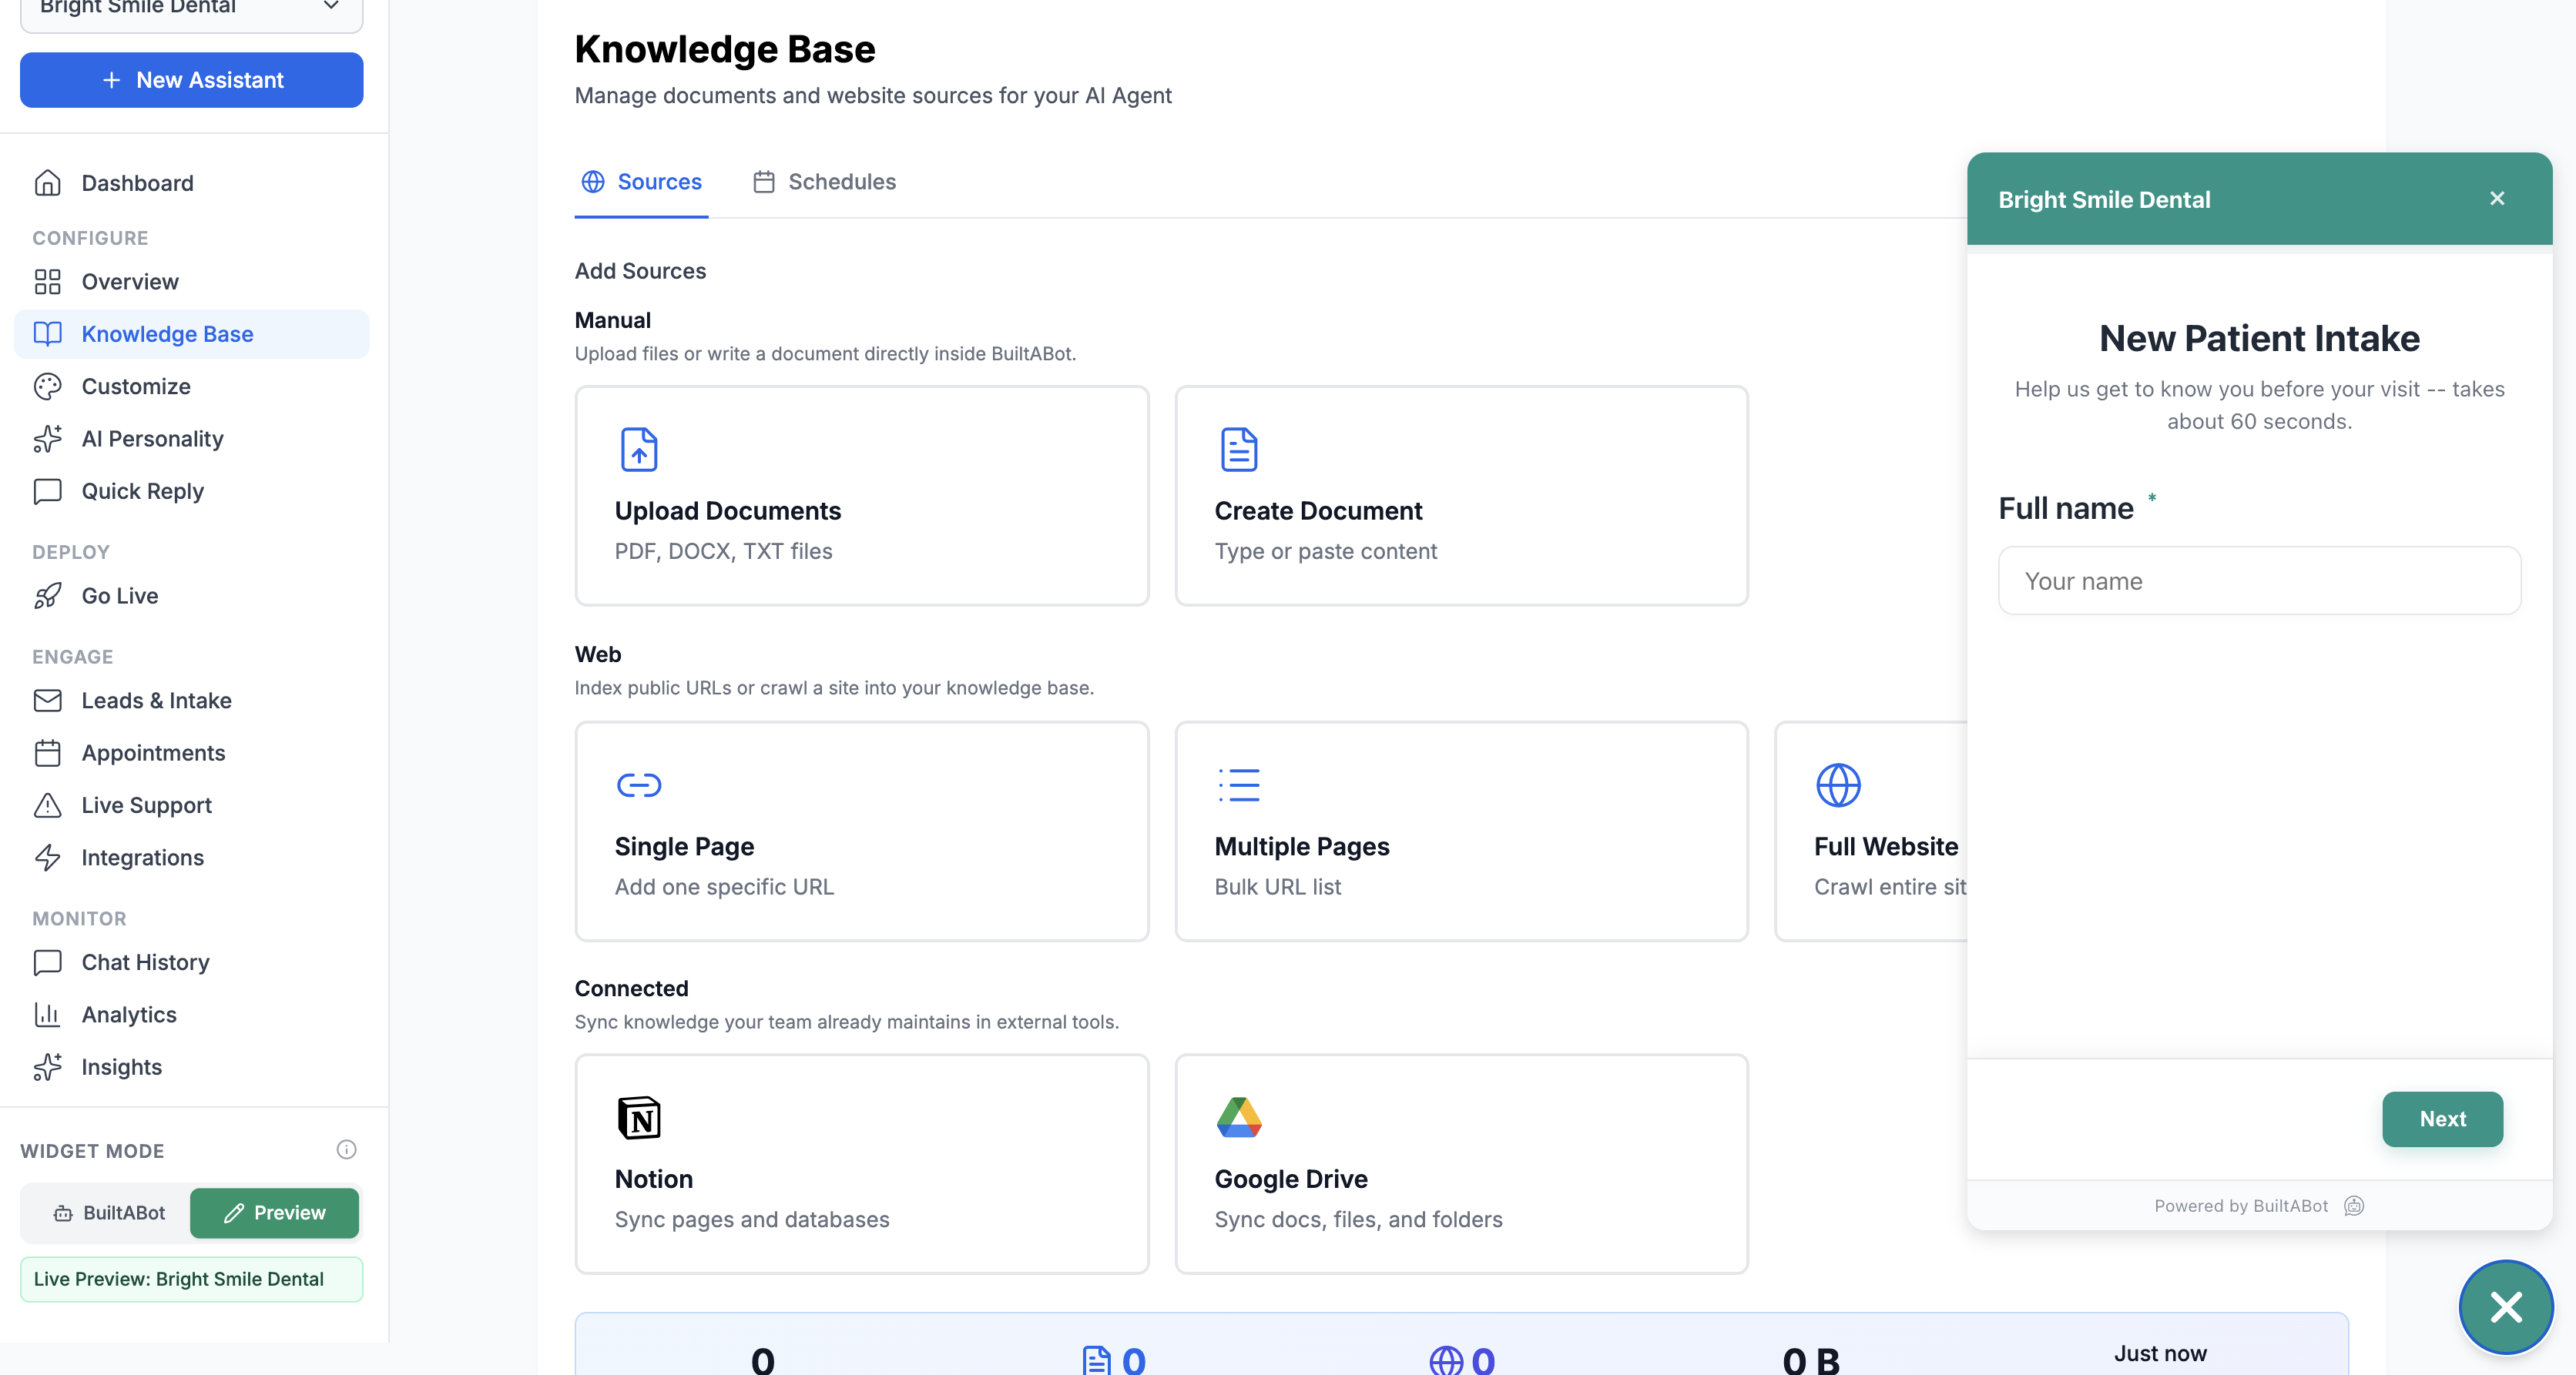Switch to the Schedules tab
The image size is (2576, 1375).
click(x=824, y=182)
